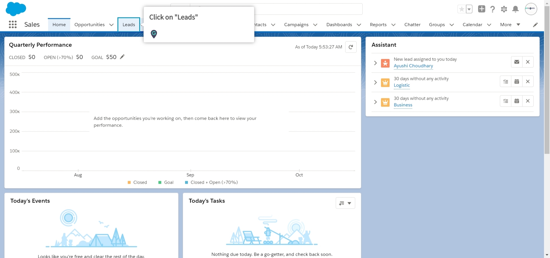Open the Chatter tab
550x258 pixels.
tap(412, 25)
